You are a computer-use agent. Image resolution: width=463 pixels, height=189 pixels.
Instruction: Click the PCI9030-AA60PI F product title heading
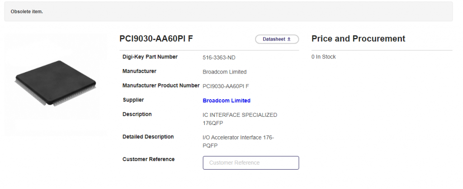[156, 39]
